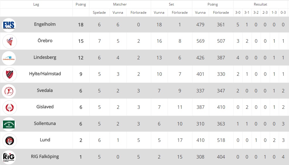Open the RIG Falköping logo

click(x=9, y=157)
